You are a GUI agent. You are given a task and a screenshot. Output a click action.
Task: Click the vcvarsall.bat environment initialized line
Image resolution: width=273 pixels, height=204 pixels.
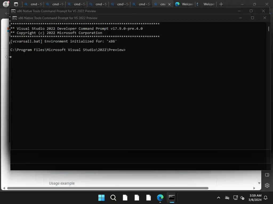[x=63, y=41]
